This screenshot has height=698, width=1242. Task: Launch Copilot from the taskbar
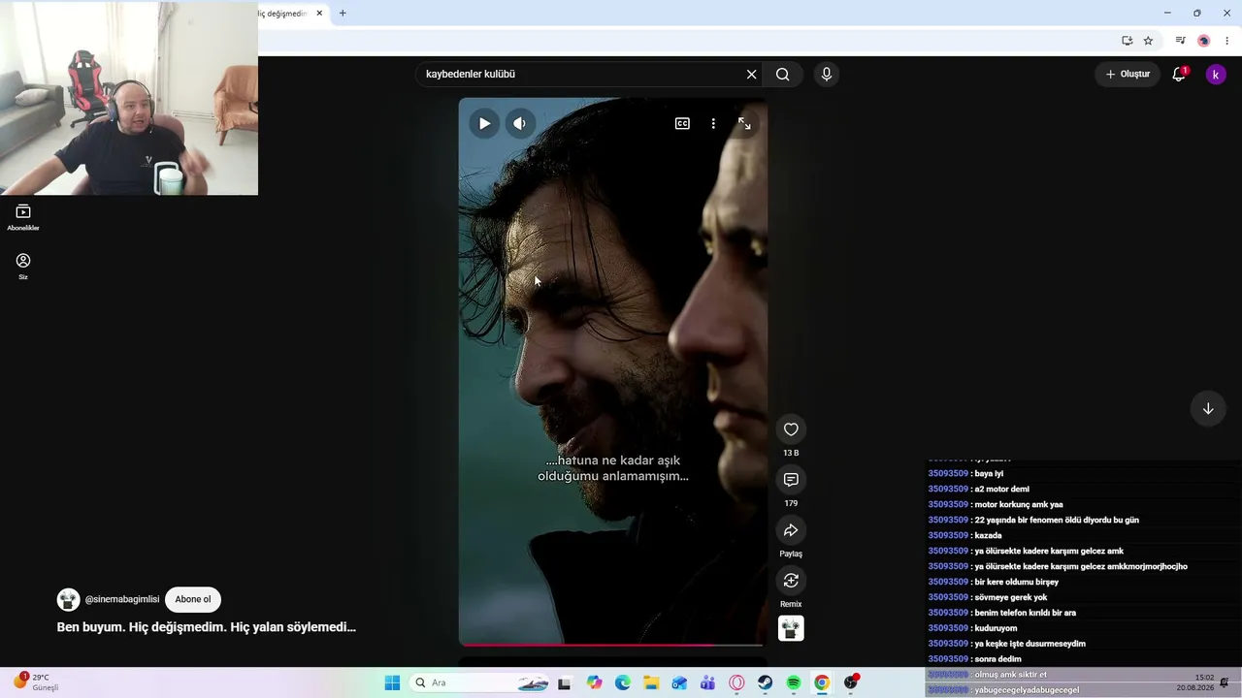pos(594,682)
